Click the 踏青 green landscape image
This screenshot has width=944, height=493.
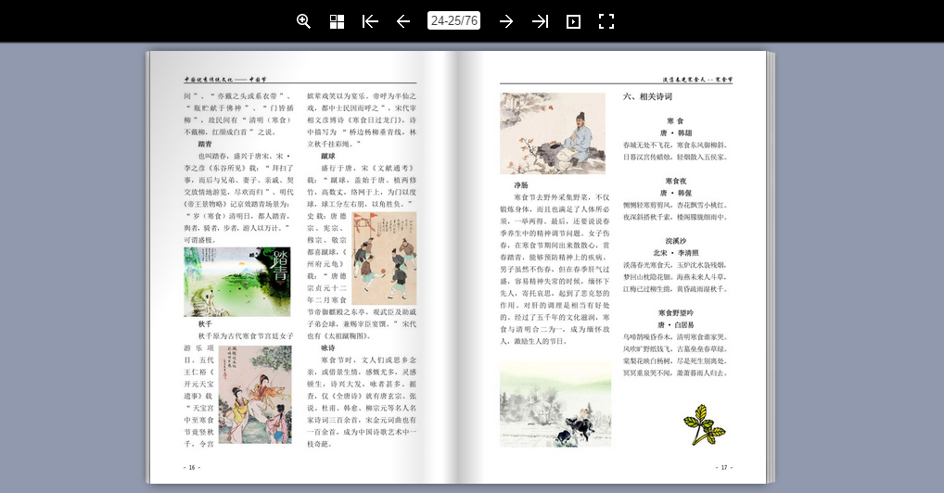pos(237,282)
